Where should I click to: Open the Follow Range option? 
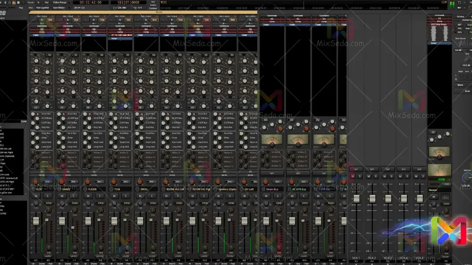(60, 2)
